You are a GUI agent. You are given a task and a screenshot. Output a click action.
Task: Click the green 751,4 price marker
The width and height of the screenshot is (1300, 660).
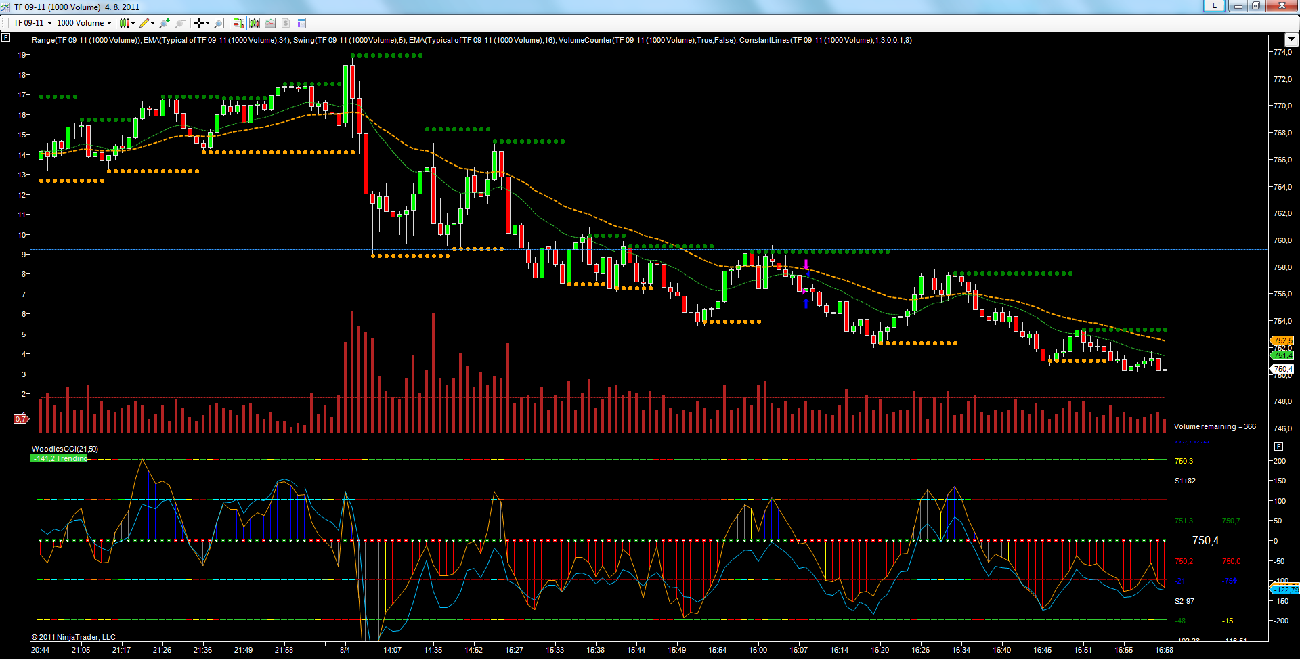coord(1282,355)
